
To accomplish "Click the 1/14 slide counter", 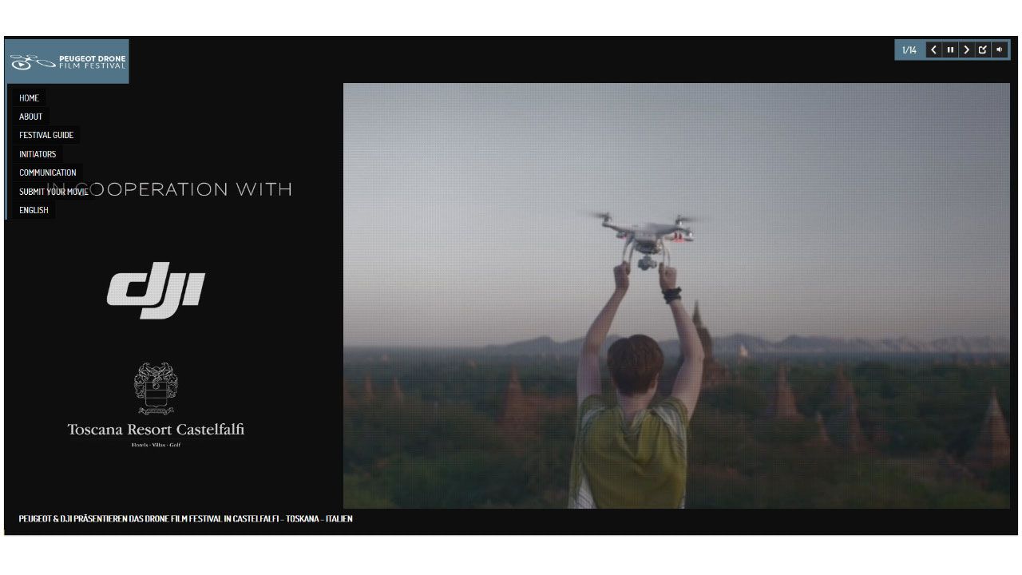I will click(909, 50).
